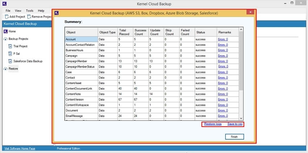Open Visit Software Home Page link
The image size is (308, 153).
[x=20, y=149]
